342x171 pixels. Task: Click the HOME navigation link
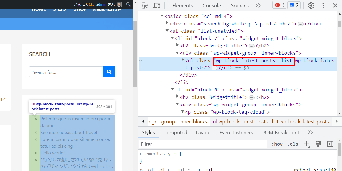pos(39,9)
